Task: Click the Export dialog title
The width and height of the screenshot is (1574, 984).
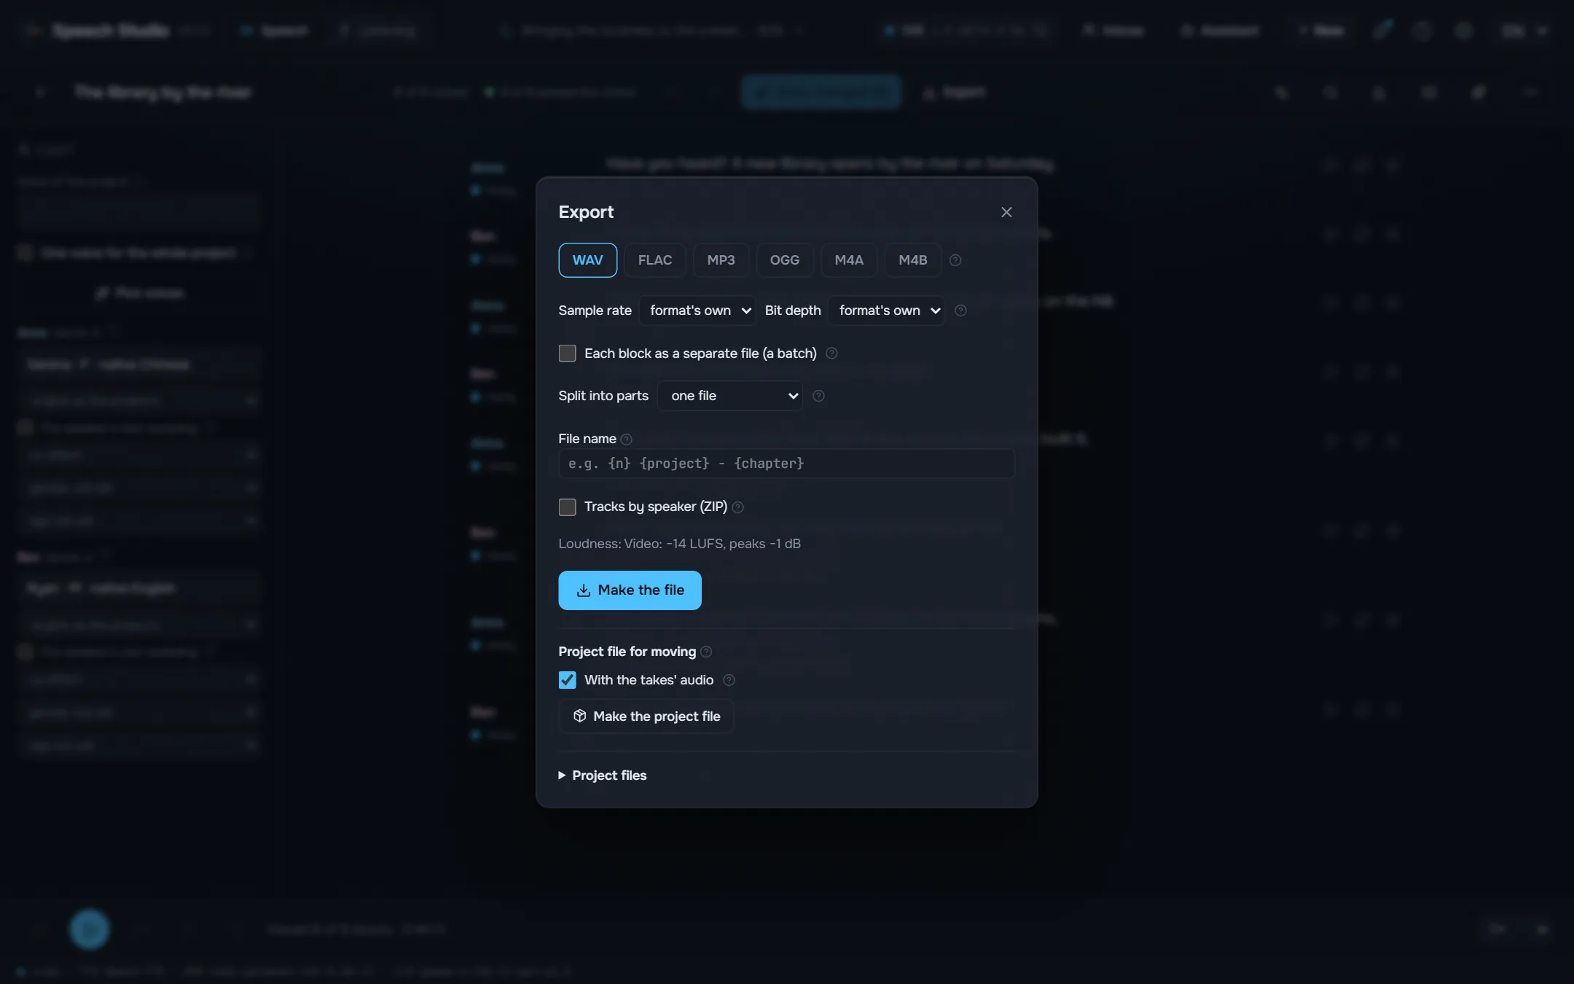Action: (x=586, y=212)
